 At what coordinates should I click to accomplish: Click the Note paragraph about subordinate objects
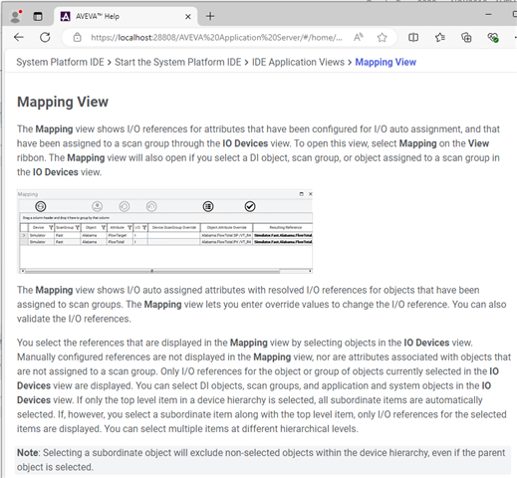tap(263, 460)
